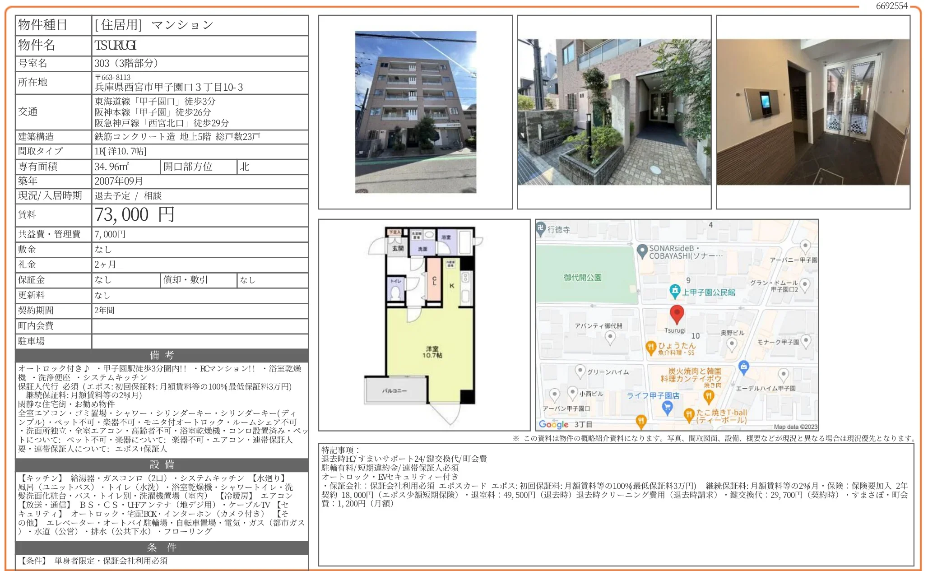Viewport: 928px width, 571px height.
Task: Click the ひょうたん restaurant orange icon
Action: [x=650, y=348]
